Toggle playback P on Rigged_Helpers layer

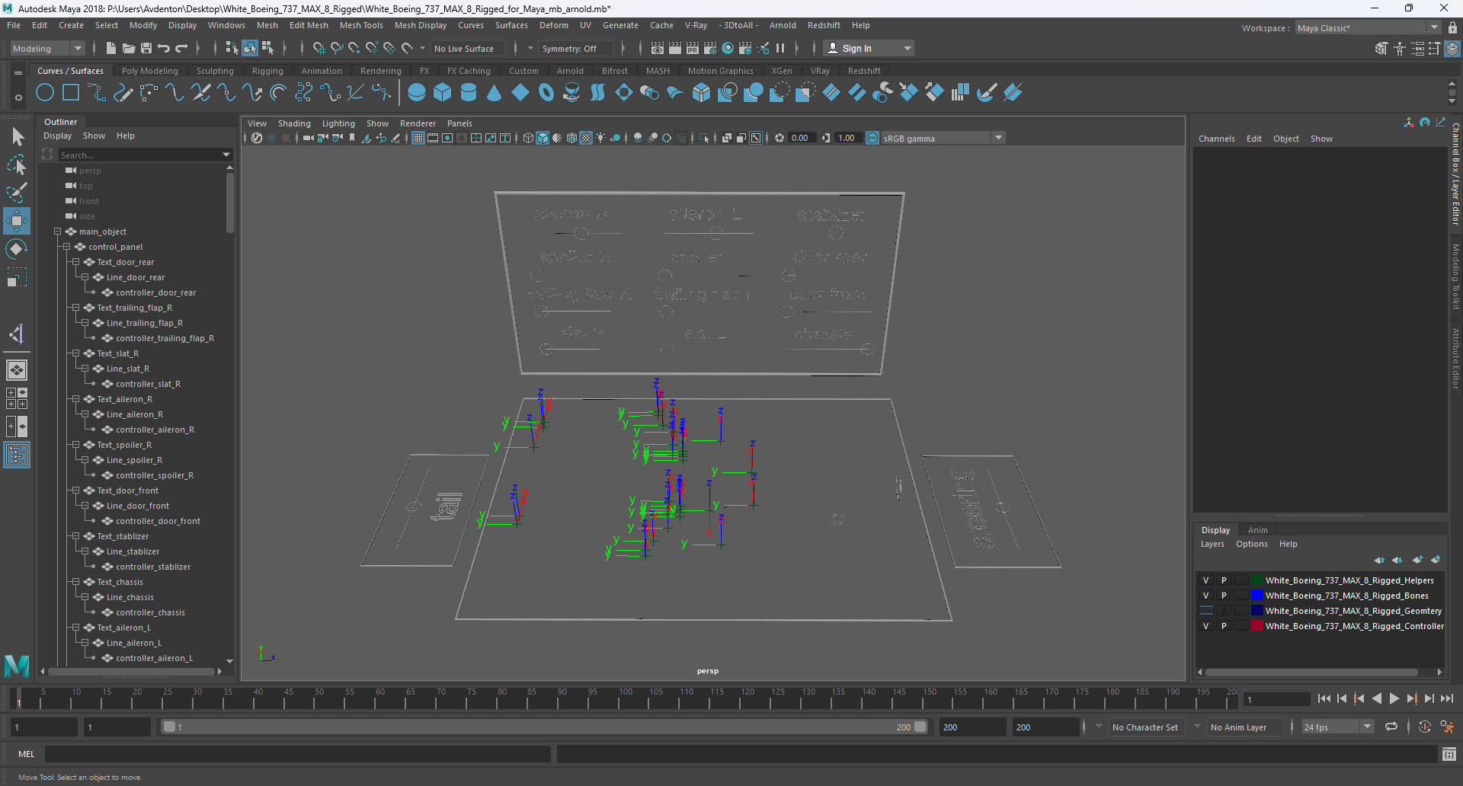[x=1224, y=580]
